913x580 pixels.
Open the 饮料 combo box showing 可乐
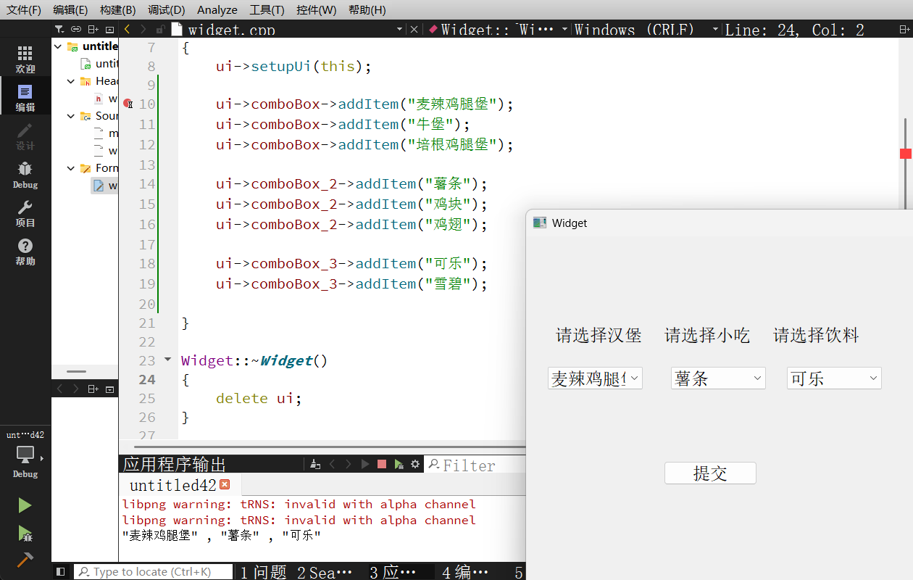pos(834,378)
